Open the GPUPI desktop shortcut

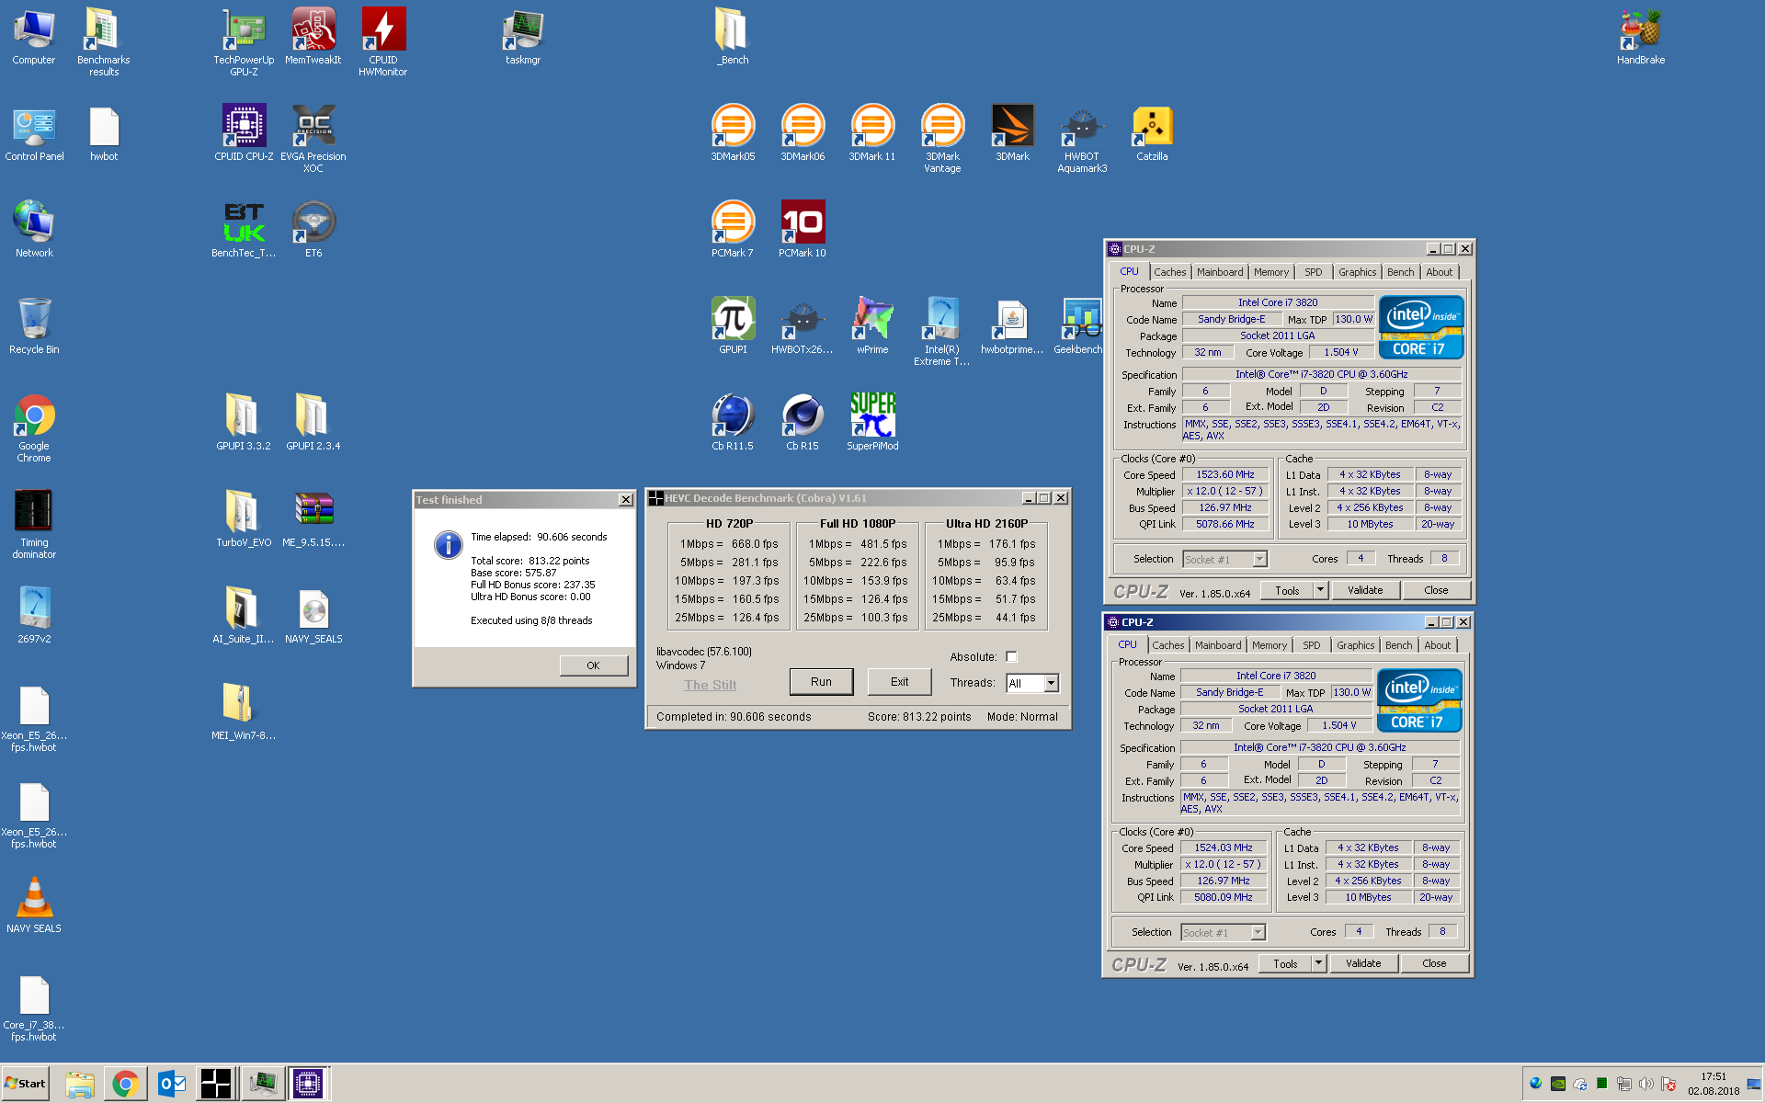(733, 326)
